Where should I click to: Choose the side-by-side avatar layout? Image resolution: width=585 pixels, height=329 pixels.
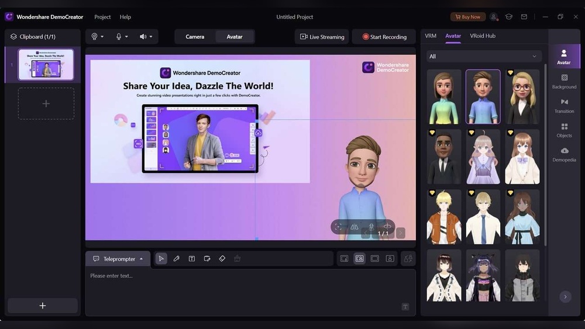[x=360, y=258]
